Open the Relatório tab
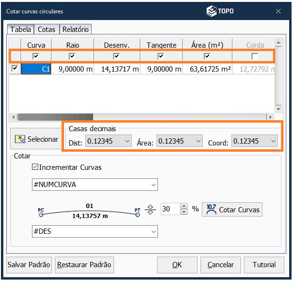This screenshot has width=293, height=281. [75, 30]
